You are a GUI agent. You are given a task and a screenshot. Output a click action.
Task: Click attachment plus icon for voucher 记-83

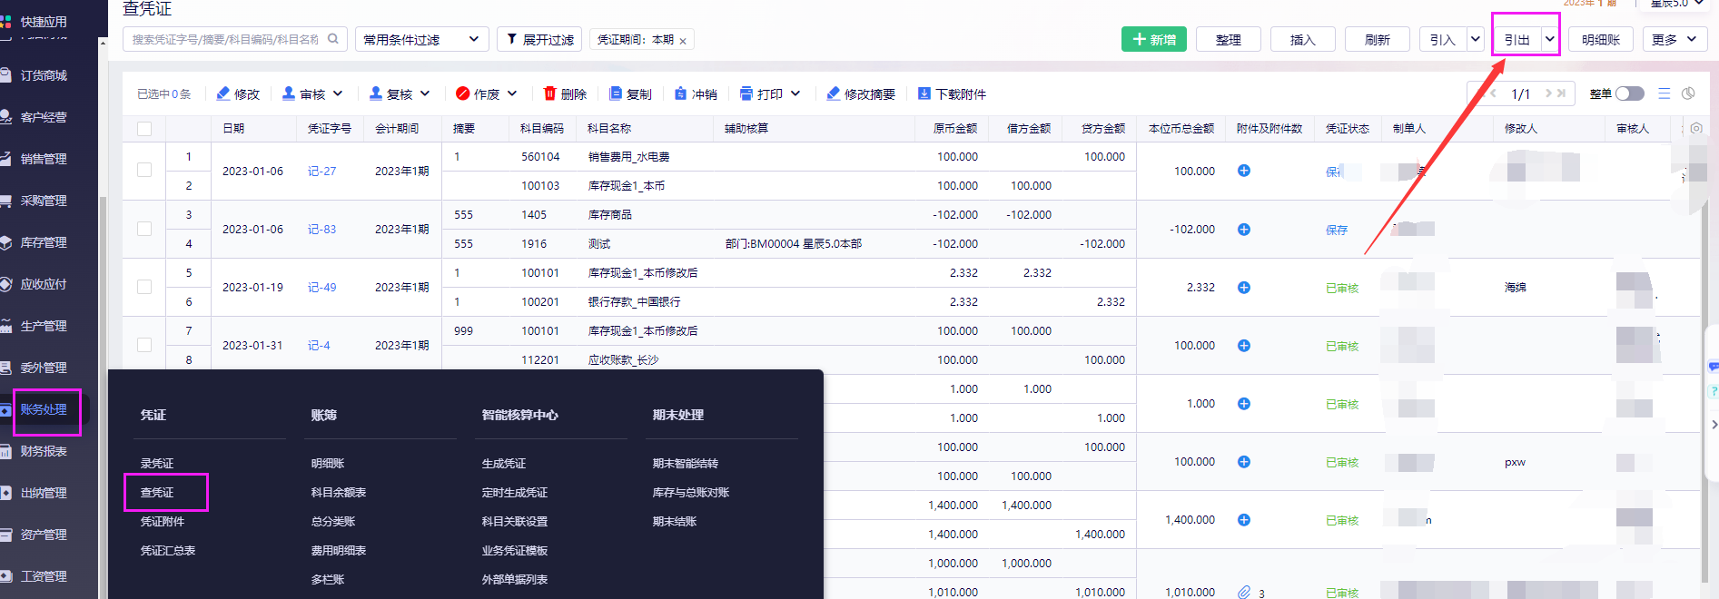click(x=1244, y=229)
